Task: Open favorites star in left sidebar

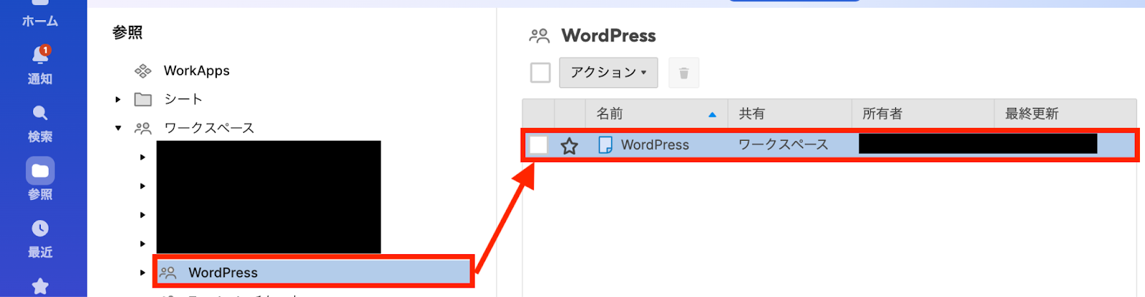Action: (x=40, y=286)
